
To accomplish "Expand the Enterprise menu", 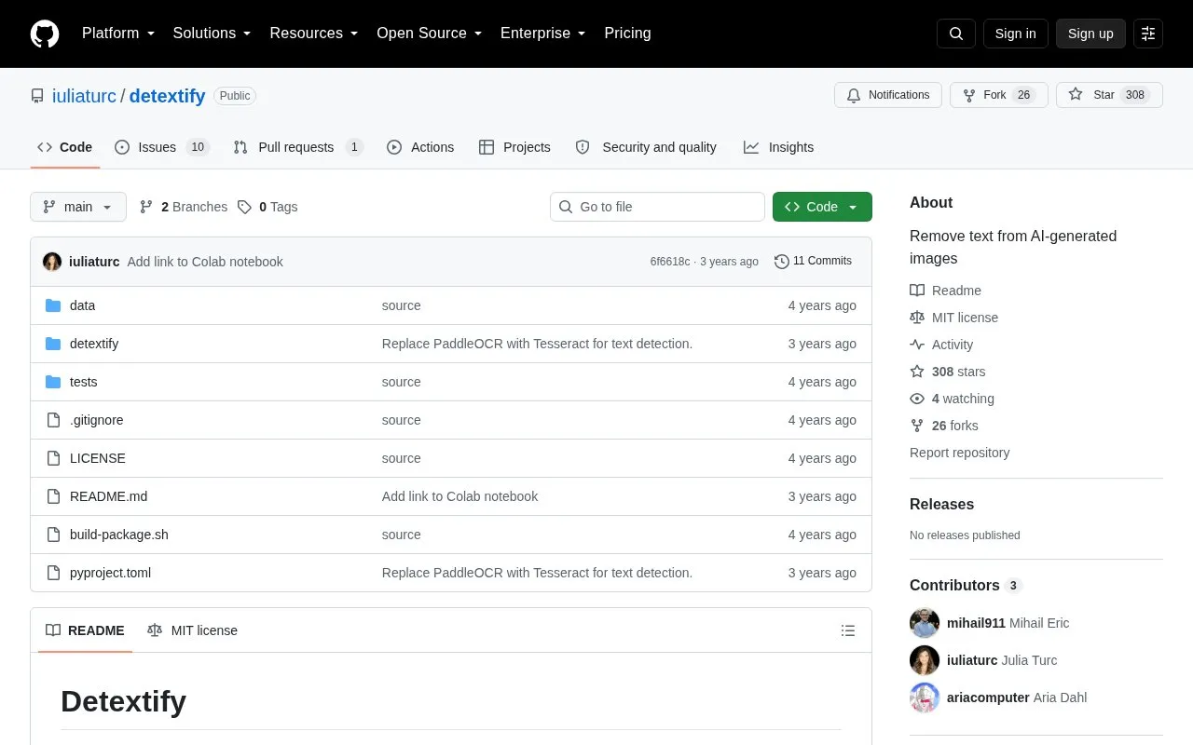I will pos(543,34).
